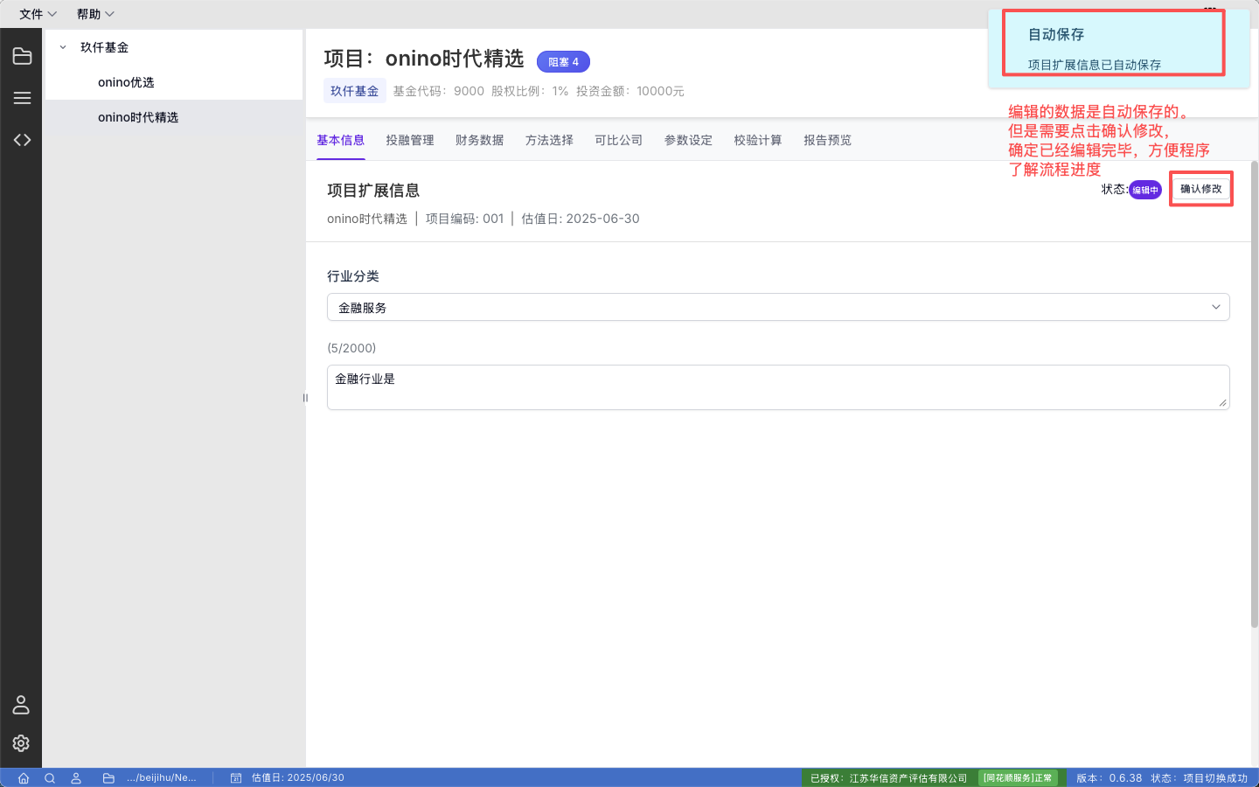
Task: Click 已授权: 江苏华信资产评估有限公司 text
Action: coord(888,778)
